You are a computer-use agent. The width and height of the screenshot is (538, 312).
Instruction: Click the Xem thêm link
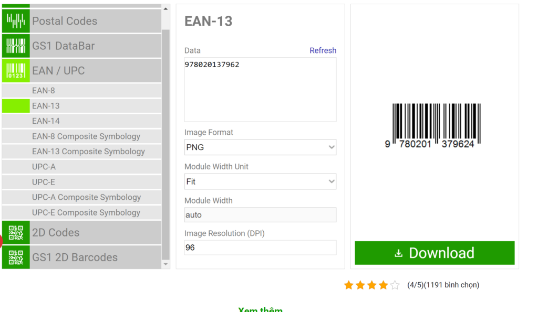click(x=261, y=309)
